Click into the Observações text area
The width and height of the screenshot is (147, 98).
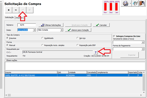[75, 66]
